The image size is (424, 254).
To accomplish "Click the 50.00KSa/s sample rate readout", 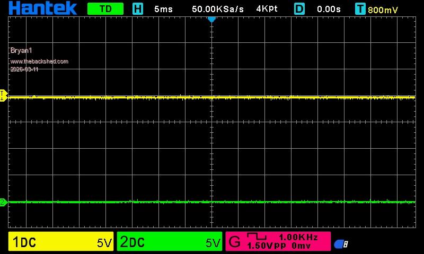I will tap(218, 9).
